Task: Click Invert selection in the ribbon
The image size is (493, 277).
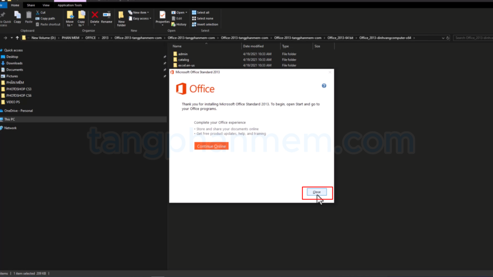Action: [205, 25]
